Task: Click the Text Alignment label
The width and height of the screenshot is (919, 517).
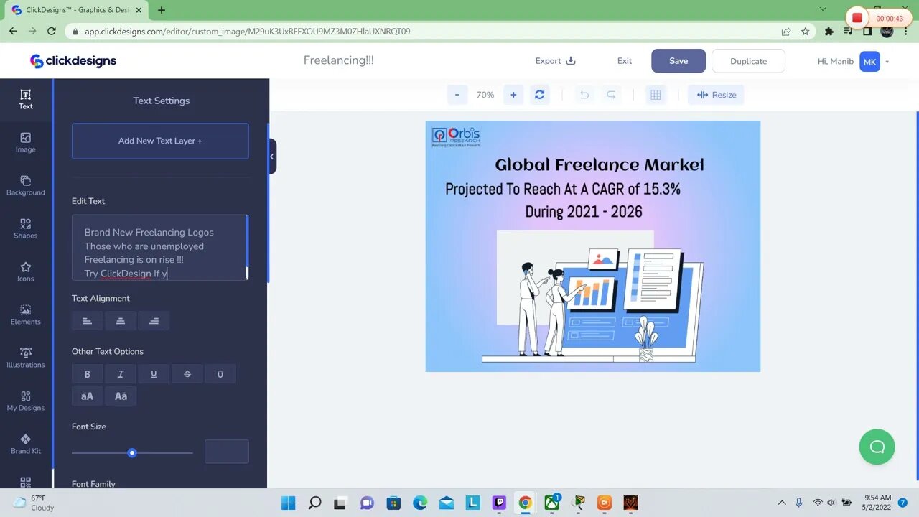Action: click(x=101, y=298)
